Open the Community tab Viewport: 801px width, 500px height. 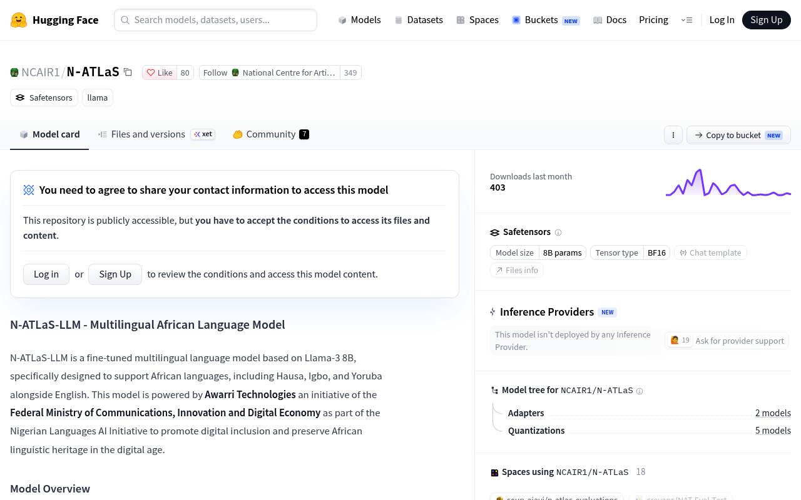point(271,134)
